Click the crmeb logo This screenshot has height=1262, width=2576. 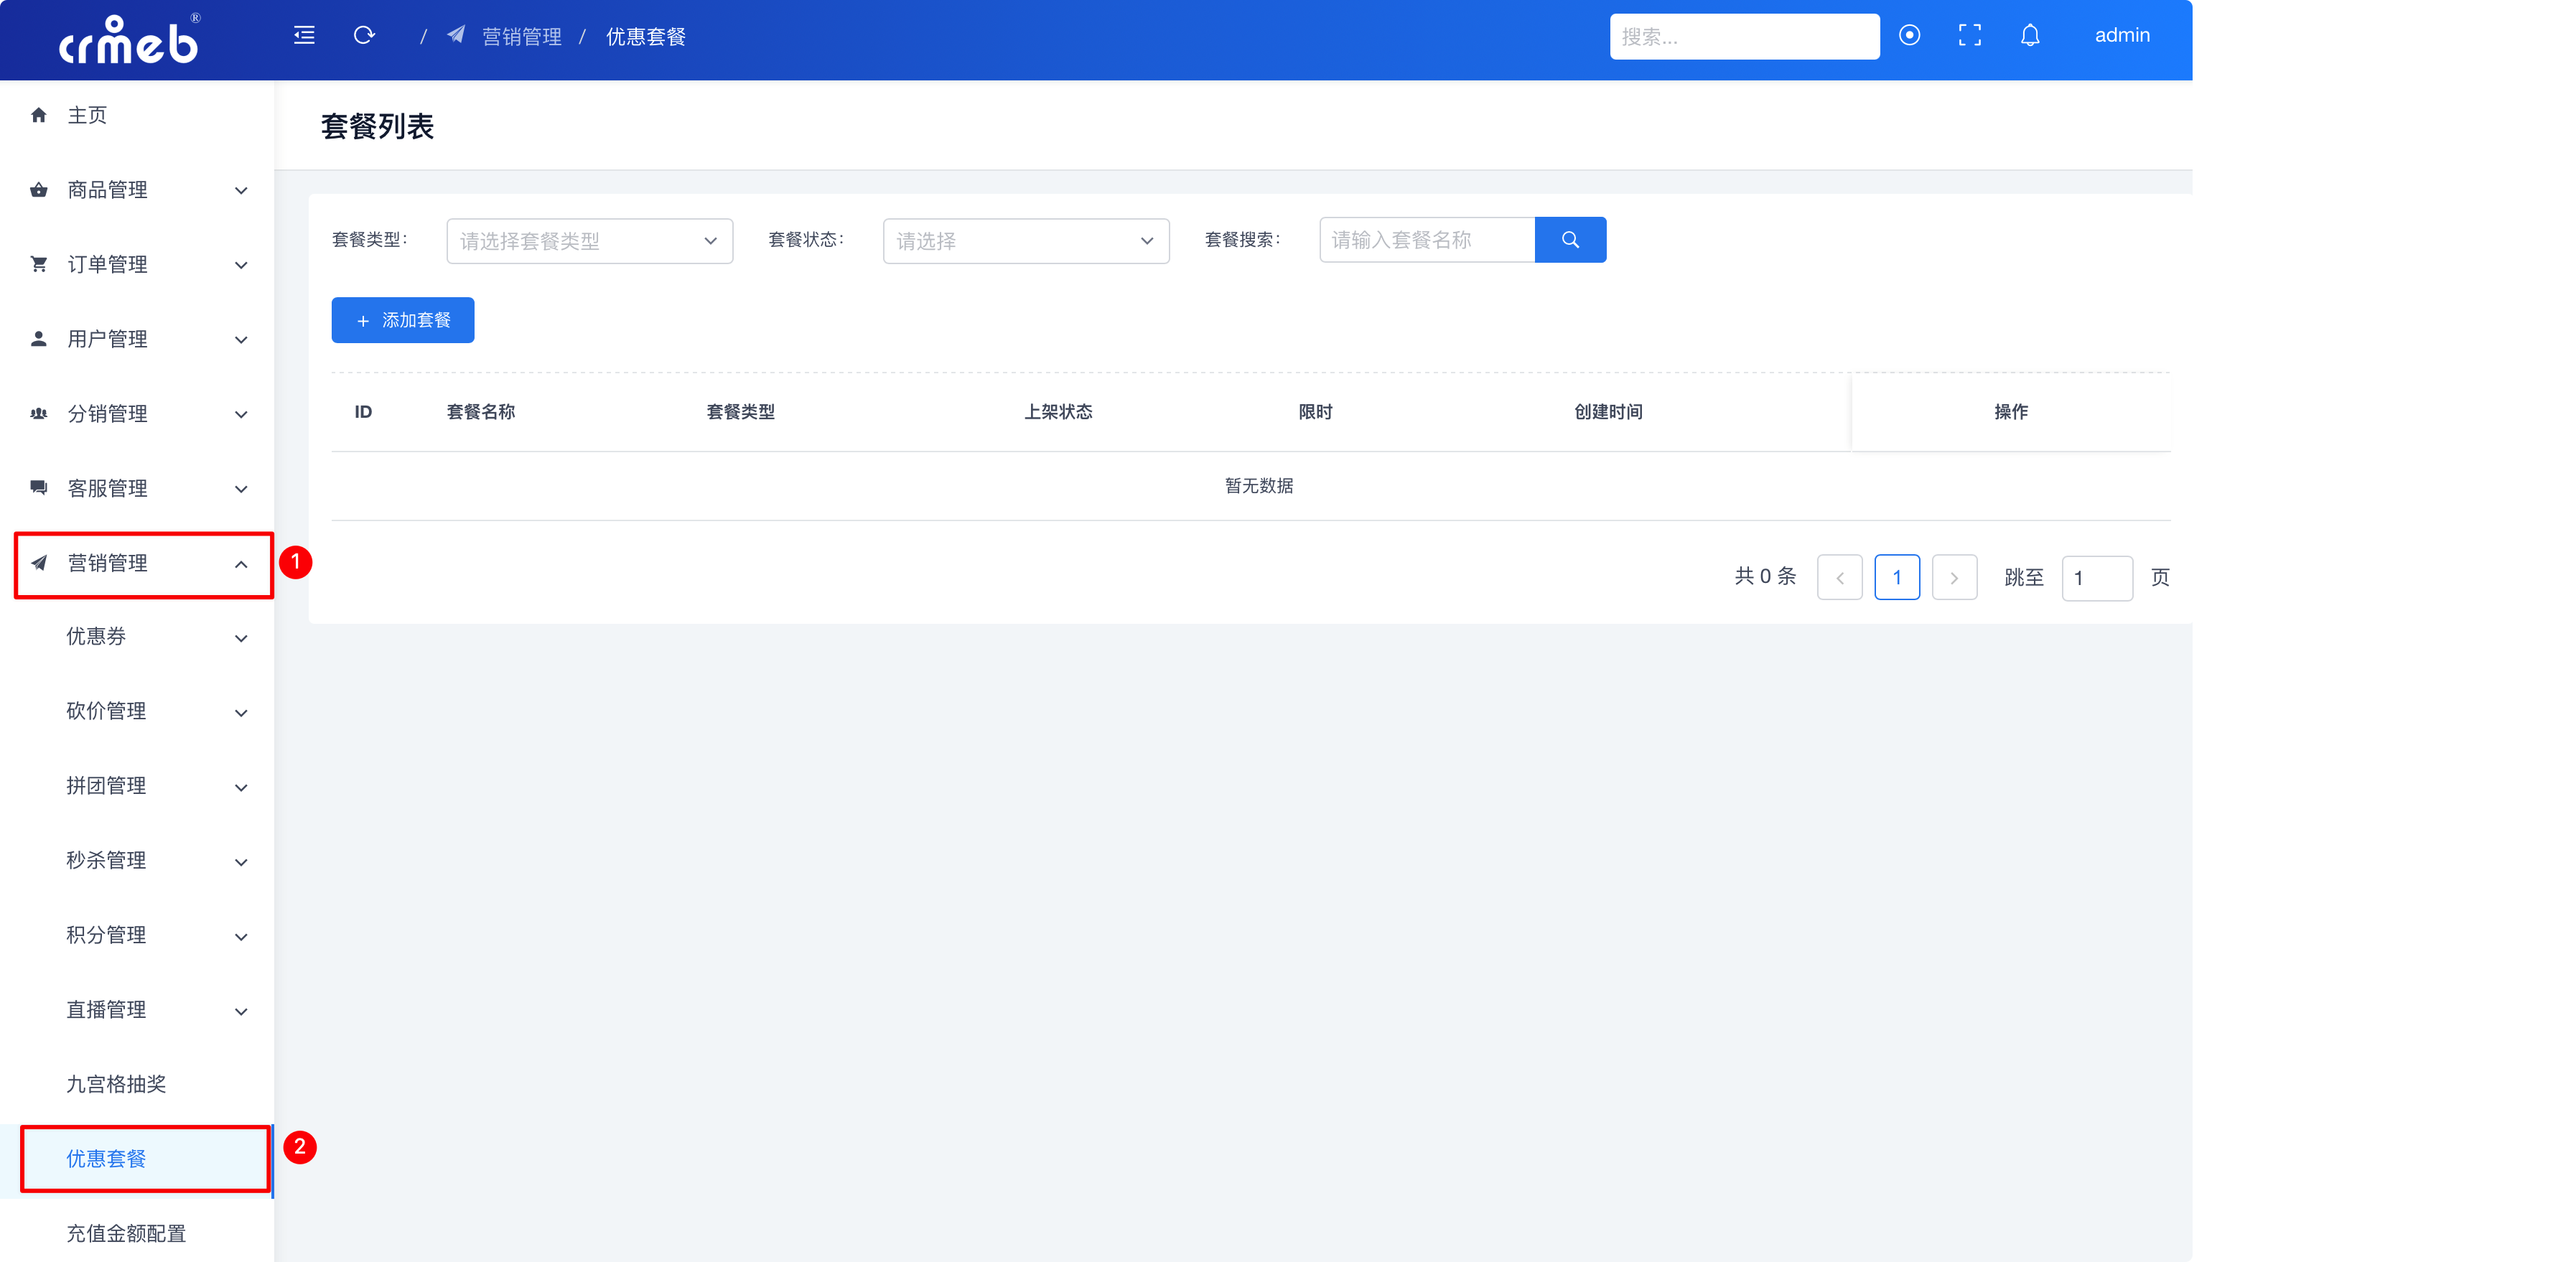pyautogui.click(x=129, y=40)
